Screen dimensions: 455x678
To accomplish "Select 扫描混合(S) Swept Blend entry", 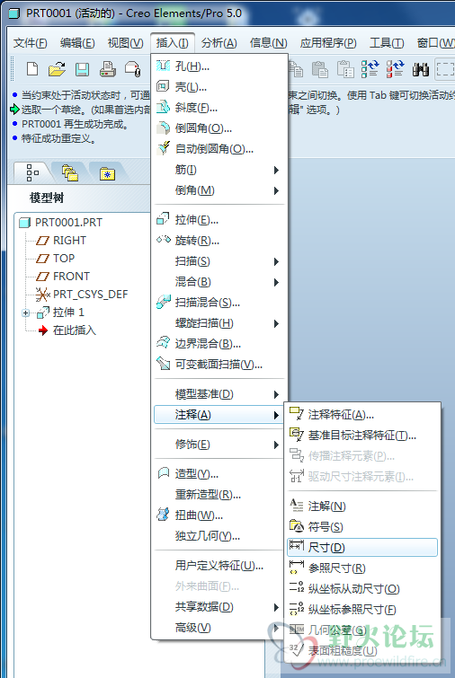I will [219, 303].
